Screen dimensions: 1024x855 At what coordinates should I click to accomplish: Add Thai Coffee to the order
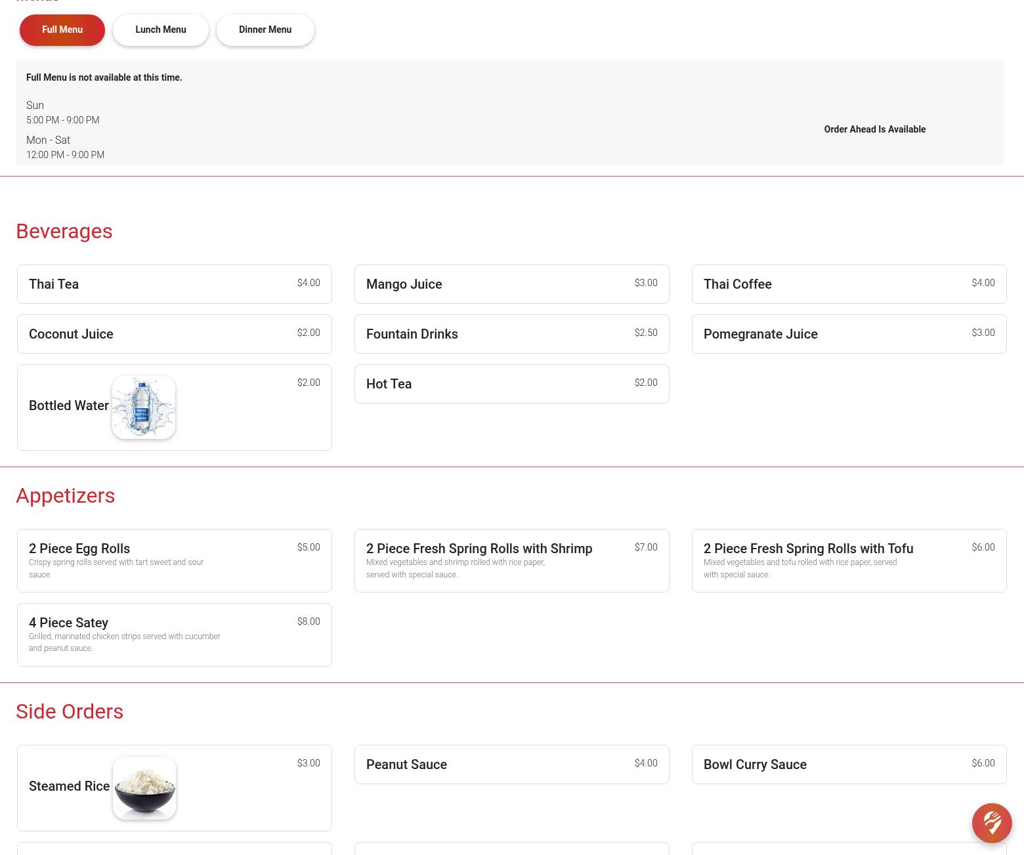tap(849, 284)
